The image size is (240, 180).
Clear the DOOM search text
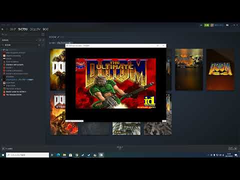tap(39, 45)
